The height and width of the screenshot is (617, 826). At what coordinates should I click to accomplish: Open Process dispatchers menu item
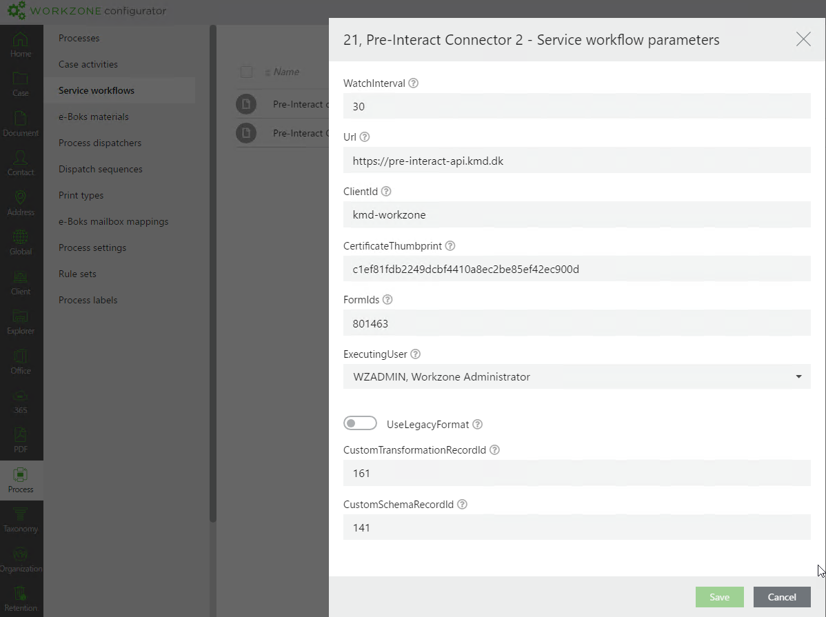[x=100, y=143]
